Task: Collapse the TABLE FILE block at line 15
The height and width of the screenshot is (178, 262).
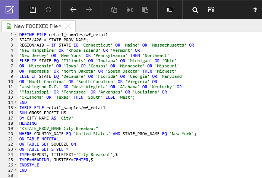Action: pyautogui.click(x=15, y=108)
